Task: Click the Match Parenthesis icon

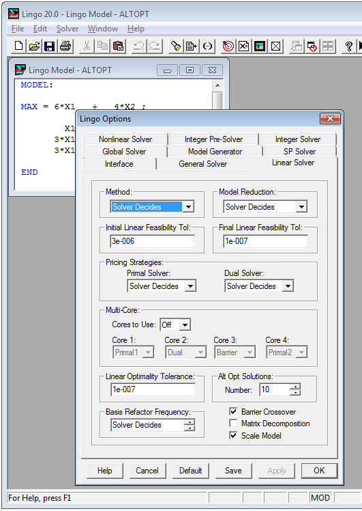Action: 207,46
